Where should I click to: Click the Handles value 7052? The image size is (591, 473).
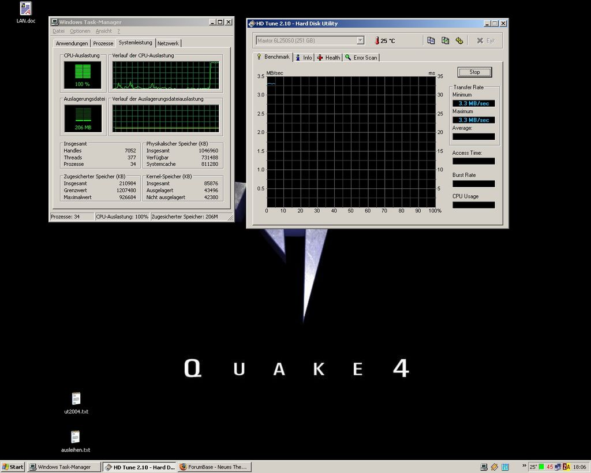130,151
